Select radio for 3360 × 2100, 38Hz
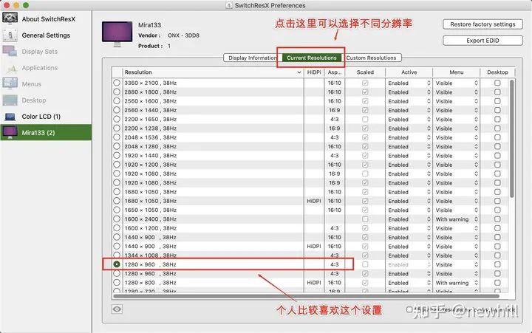 click(x=117, y=83)
